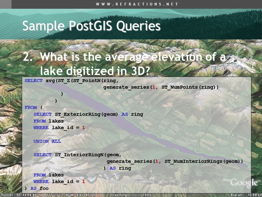Click the 'Sample PostGIS Queries' slide title

coord(91,26)
